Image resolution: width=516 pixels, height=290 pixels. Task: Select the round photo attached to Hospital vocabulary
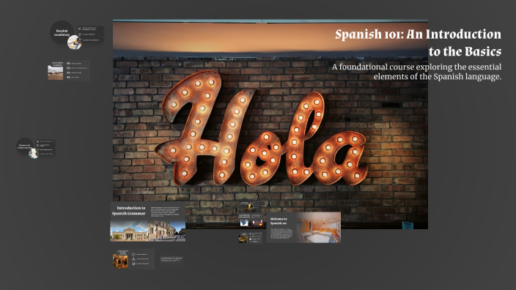pyautogui.click(x=74, y=42)
